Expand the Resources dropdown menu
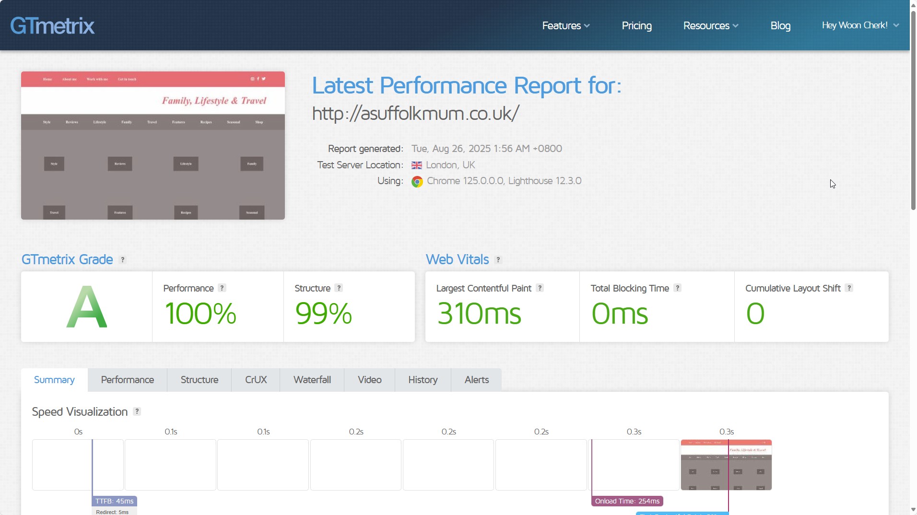This screenshot has height=515, width=917. tap(711, 25)
